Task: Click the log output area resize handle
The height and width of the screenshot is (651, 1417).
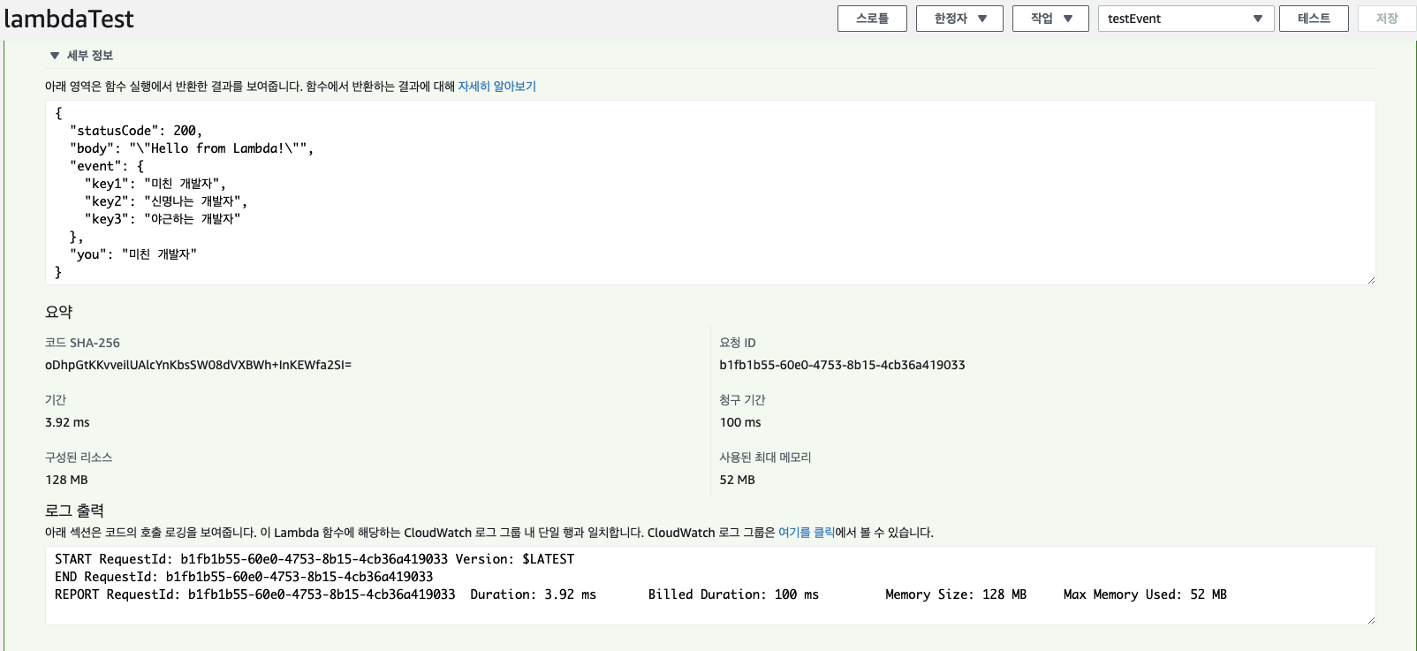Action: [1371, 620]
